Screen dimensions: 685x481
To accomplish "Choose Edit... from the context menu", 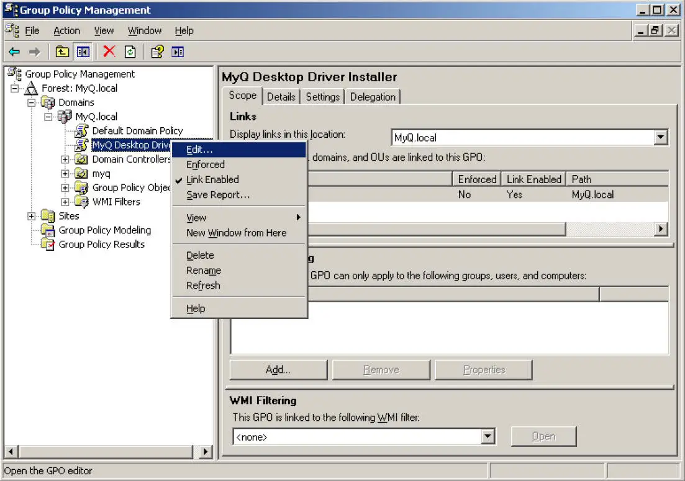I will (x=199, y=150).
